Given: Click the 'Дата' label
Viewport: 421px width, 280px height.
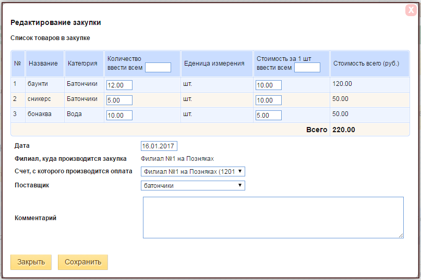Looking at the screenshot, I should click(x=22, y=146).
